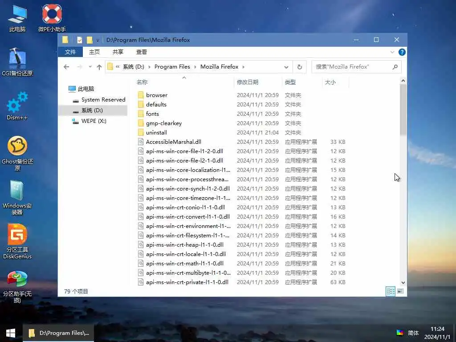This screenshot has width=456, height=342.
Task: Switch to the 查看 ribbon tab
Action: (141, 52)
